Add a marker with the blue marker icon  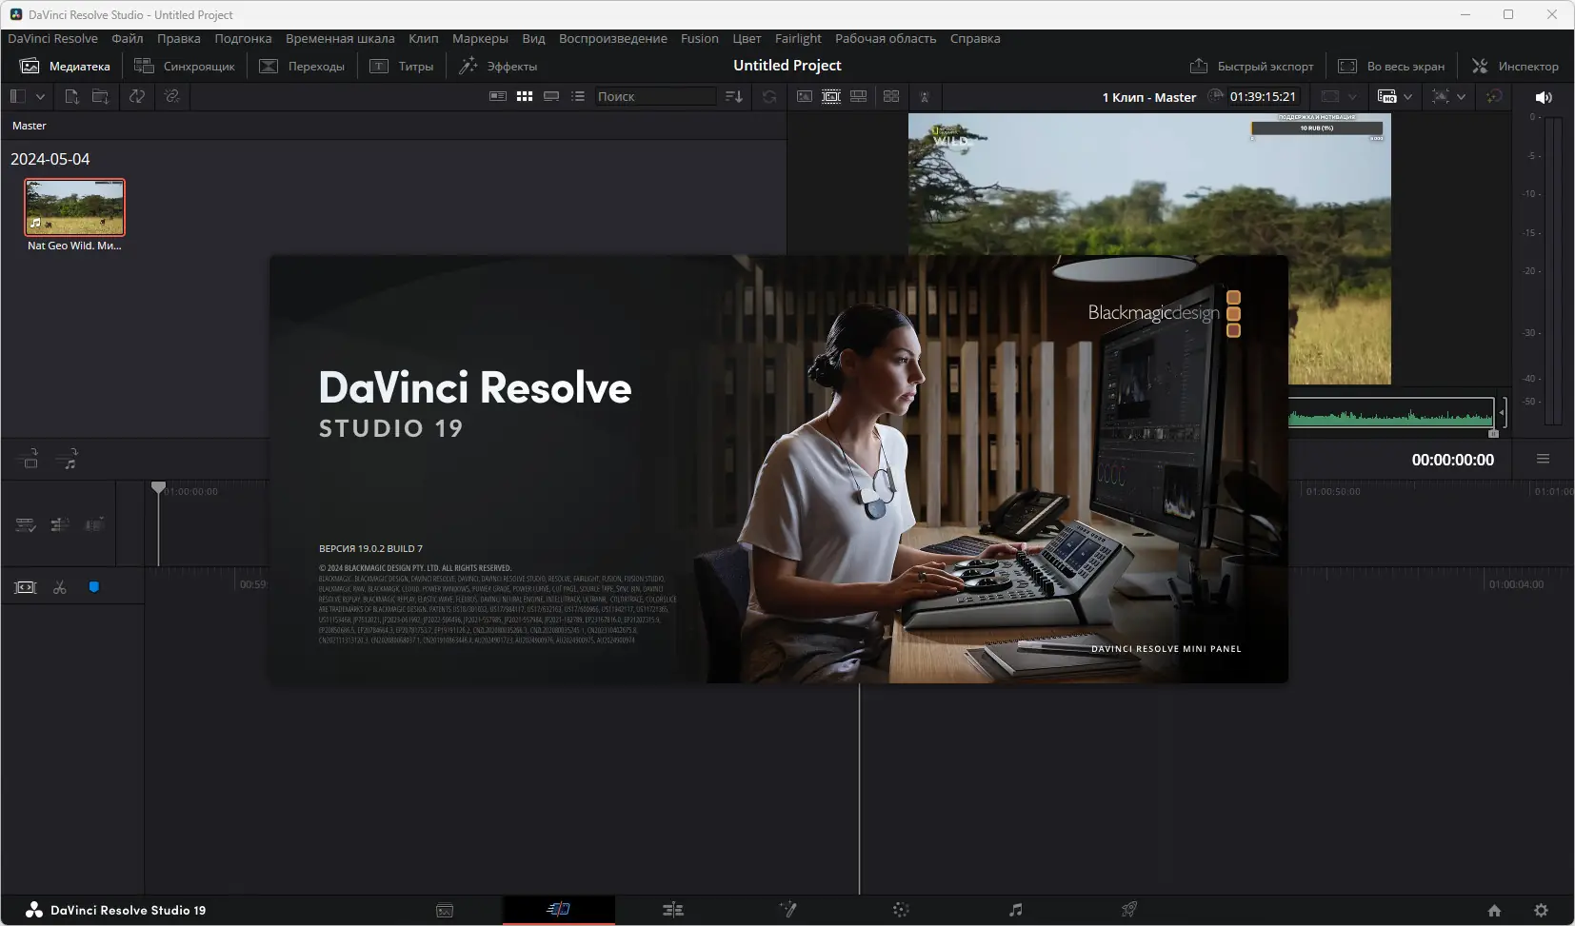pyautogui.click(x=93, y=587)
